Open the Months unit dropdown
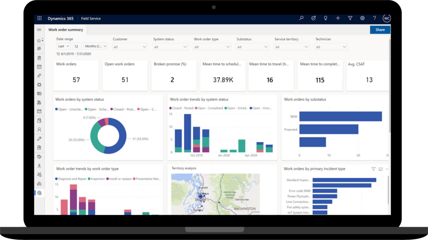428x240 pixels. click(x=95, y=46)
